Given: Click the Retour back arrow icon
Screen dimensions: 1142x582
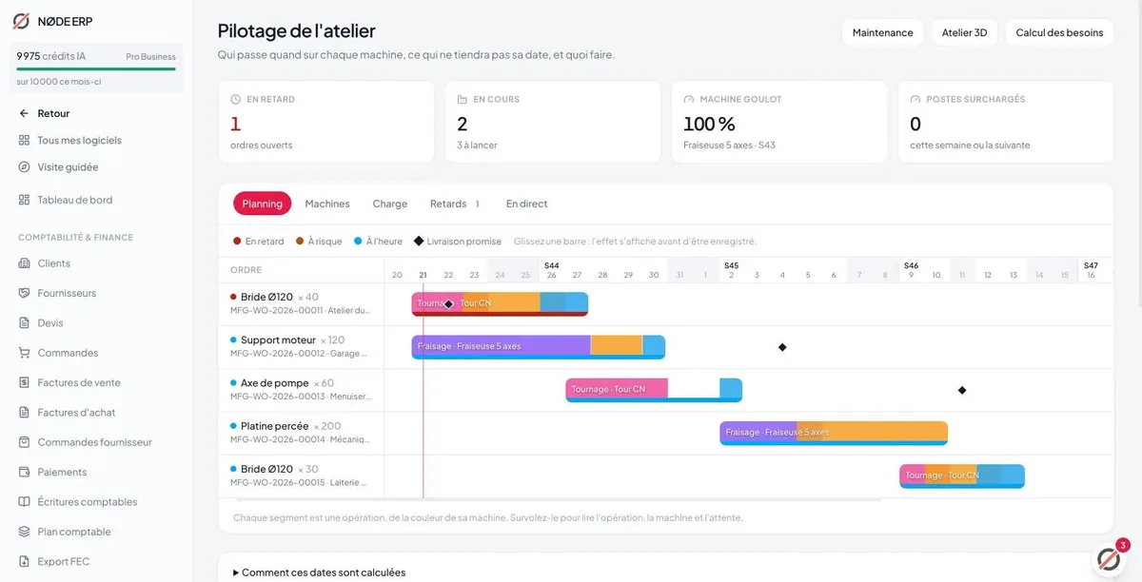Looking at the screenshot, I should tap(24, 113).
